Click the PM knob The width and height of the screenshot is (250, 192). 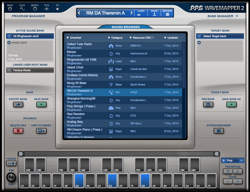pyautogui.click(x=11, y=177)
